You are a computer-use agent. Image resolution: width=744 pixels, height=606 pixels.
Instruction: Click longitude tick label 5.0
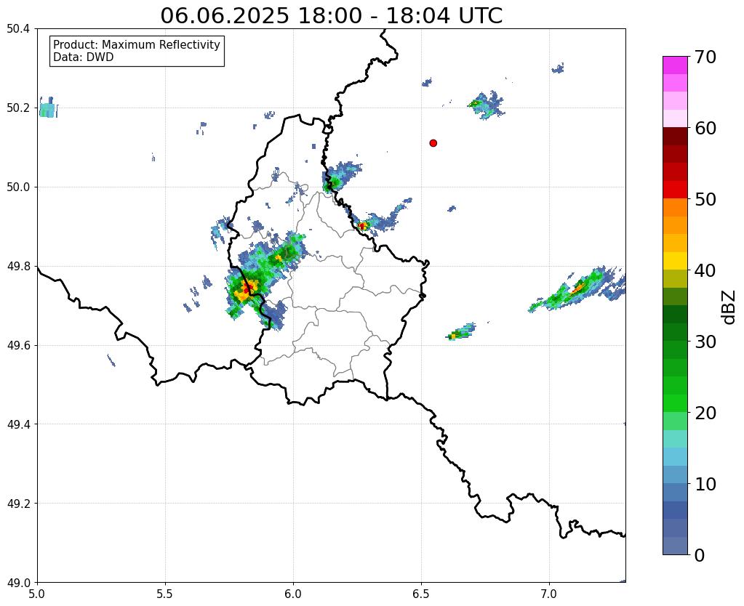[x=37, y=594]
